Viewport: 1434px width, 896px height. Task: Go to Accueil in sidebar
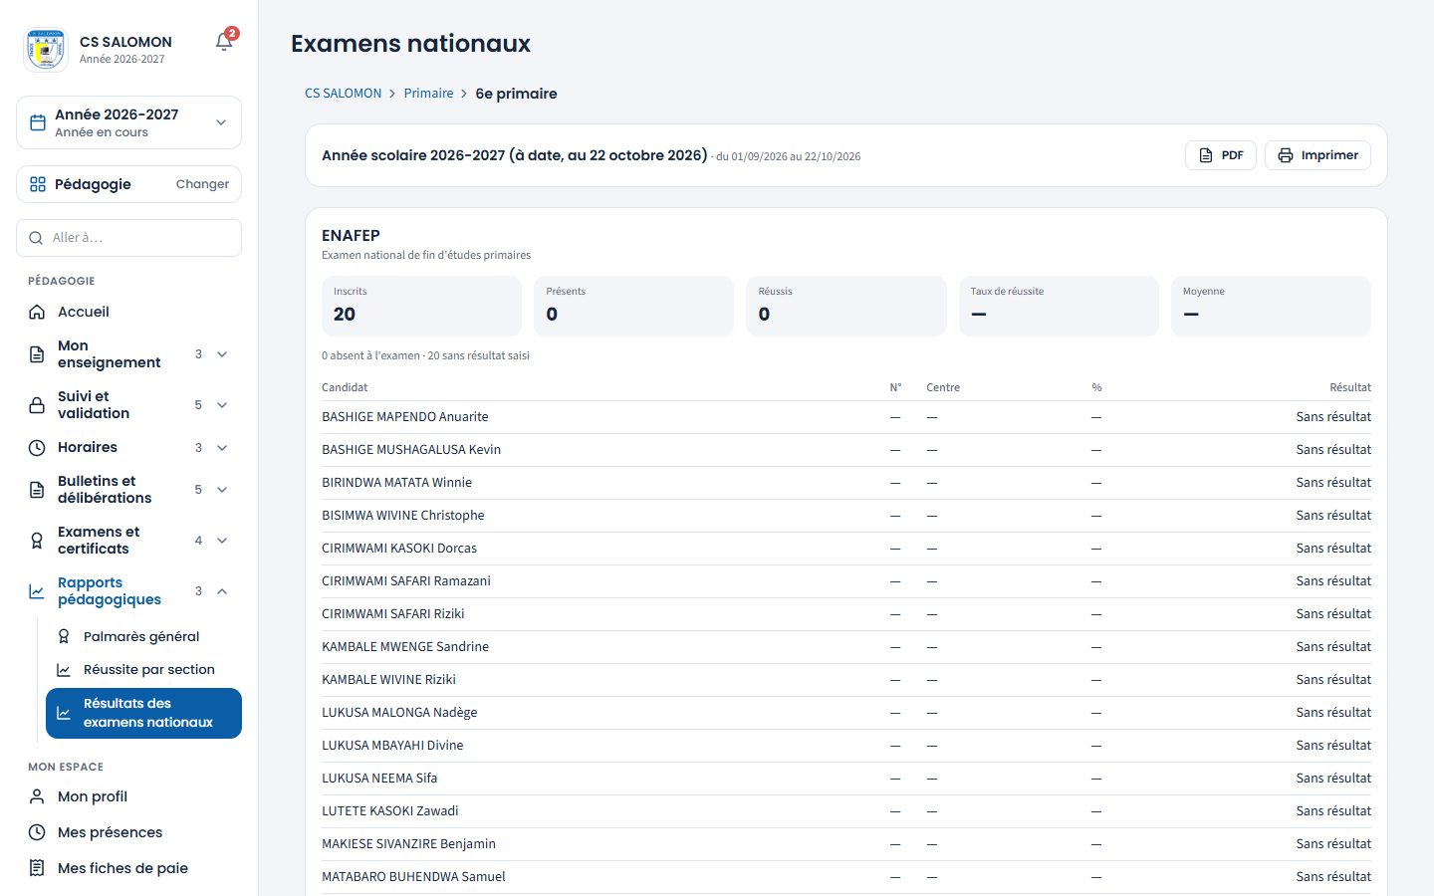click(x=128, y=312)
